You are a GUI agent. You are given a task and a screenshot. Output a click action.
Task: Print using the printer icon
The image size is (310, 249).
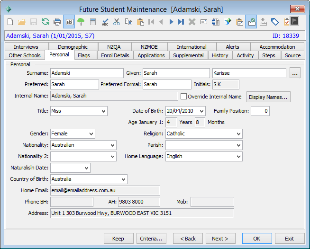pos(57,22)
